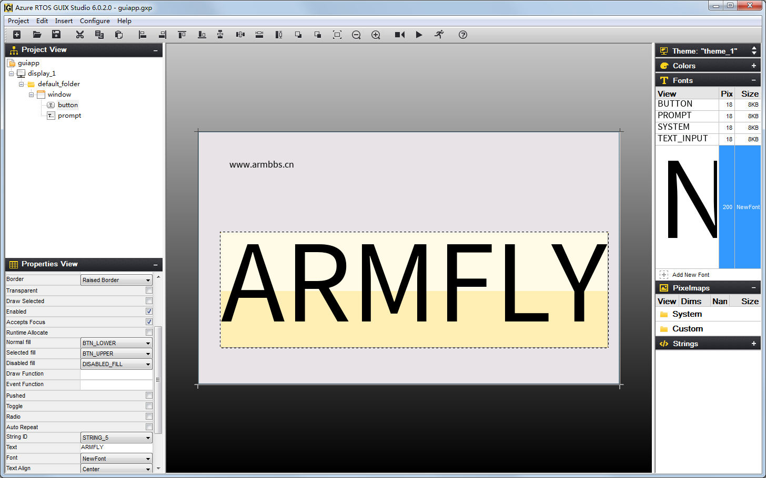Click the Zoom In magnifier icon

coord(376,35)
